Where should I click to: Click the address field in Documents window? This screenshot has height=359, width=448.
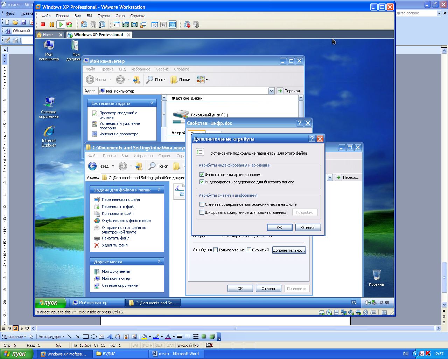click(x=213, y=177)
